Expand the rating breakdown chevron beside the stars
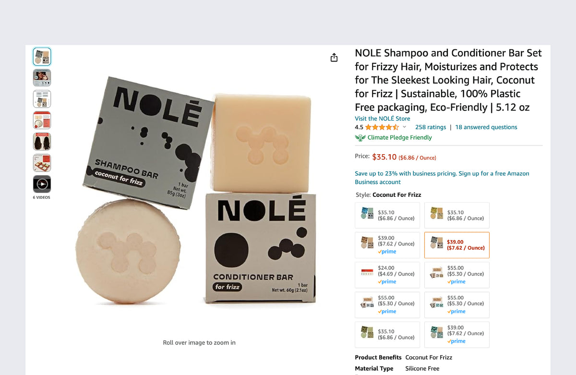Viewport: 576px width, 375px height. click(404, 127)
